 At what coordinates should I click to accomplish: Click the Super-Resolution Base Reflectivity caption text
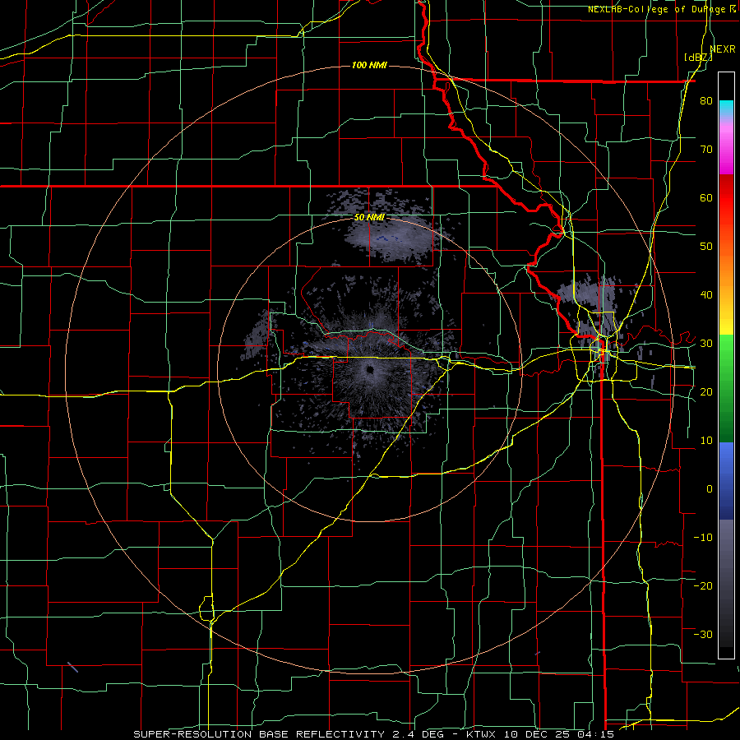[259, 734]
